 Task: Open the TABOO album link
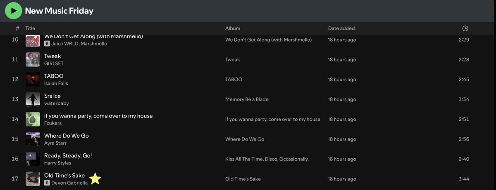point(234,79)
